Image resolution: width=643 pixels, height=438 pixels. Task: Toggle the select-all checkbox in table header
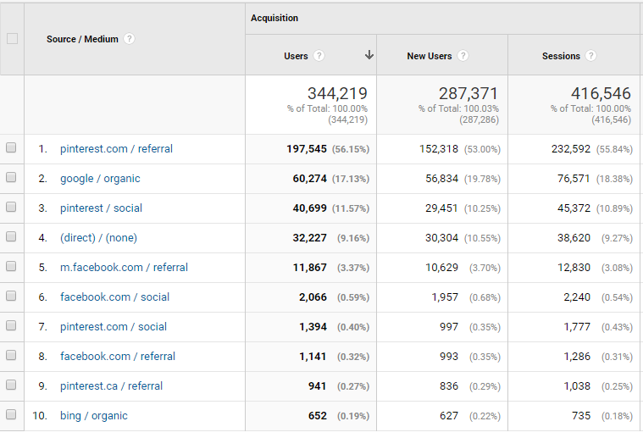click(13, 39)
